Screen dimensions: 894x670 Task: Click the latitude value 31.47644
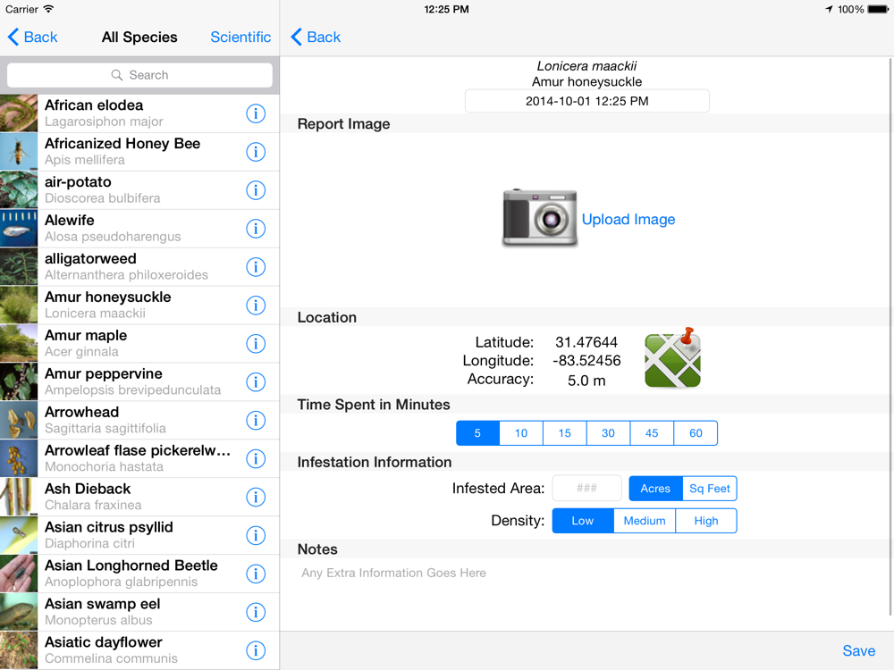coord(586,342)
